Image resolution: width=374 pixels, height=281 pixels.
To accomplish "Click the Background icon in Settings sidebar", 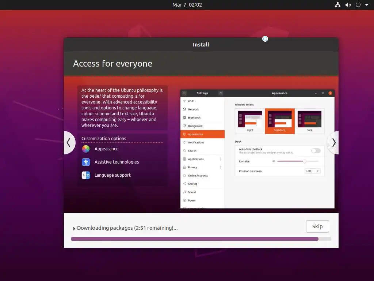I will tap(184, 126).
